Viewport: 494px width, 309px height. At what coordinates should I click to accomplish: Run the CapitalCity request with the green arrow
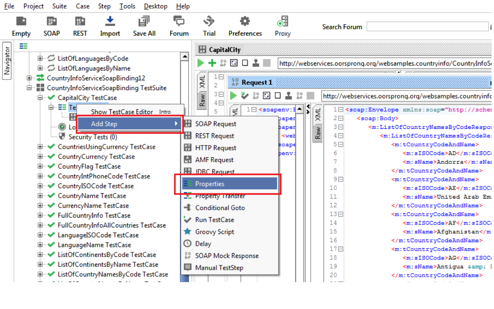(200, 63)
